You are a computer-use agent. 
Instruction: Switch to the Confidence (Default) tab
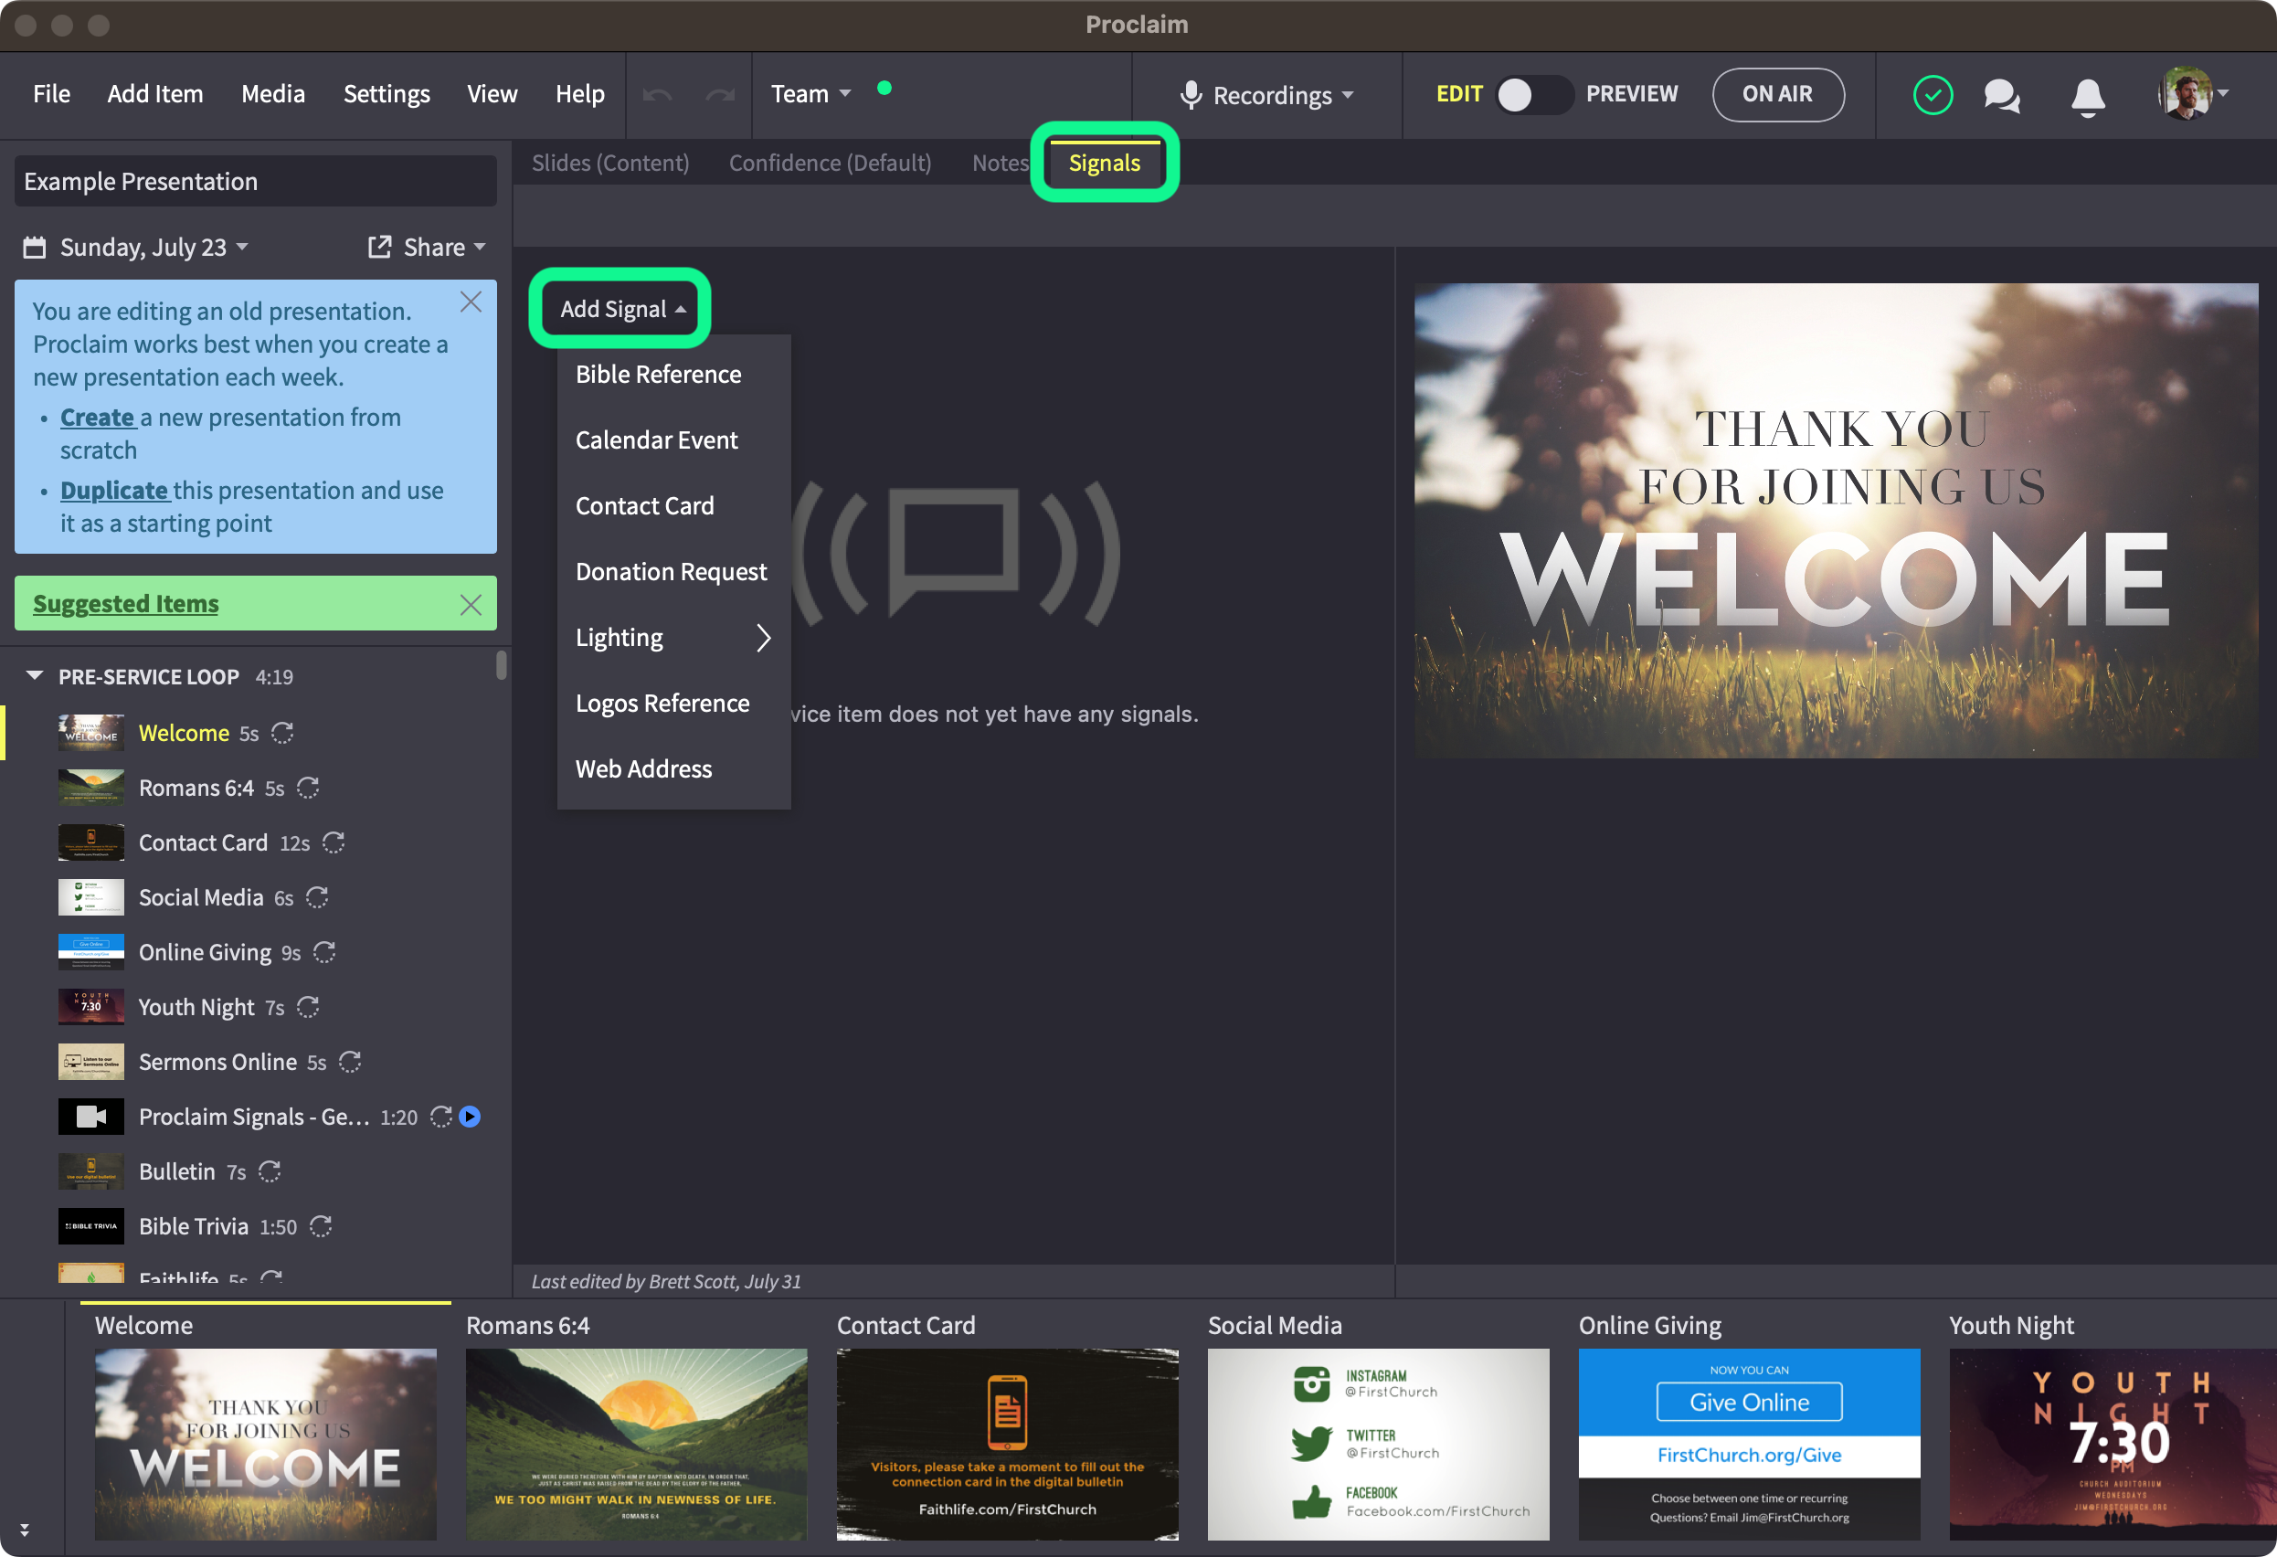point(830,163)
